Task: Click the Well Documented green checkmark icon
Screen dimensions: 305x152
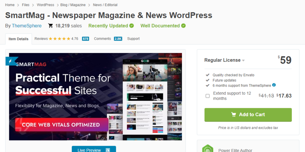Action: pos(183,25)
